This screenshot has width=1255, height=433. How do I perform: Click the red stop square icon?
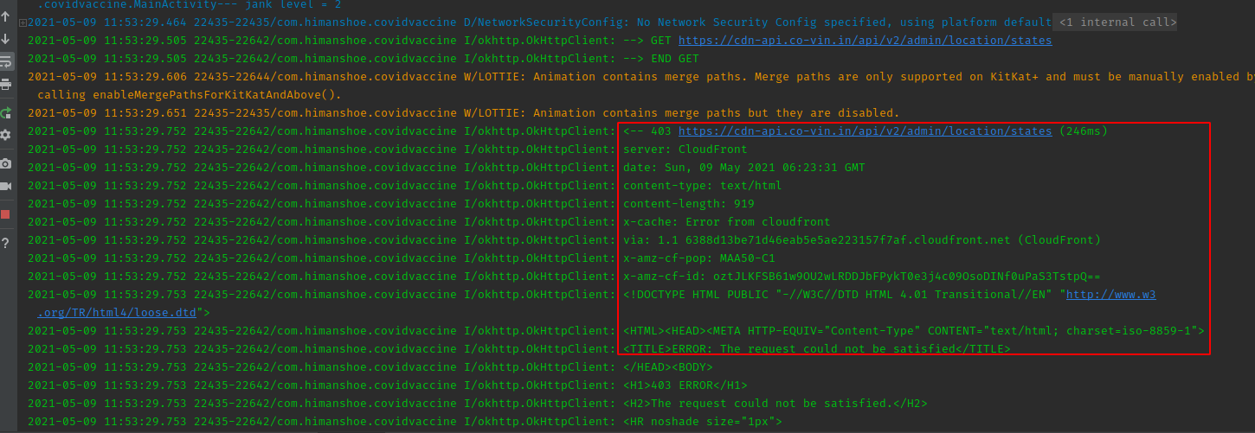pyautogui.click(x=6, y=213)
